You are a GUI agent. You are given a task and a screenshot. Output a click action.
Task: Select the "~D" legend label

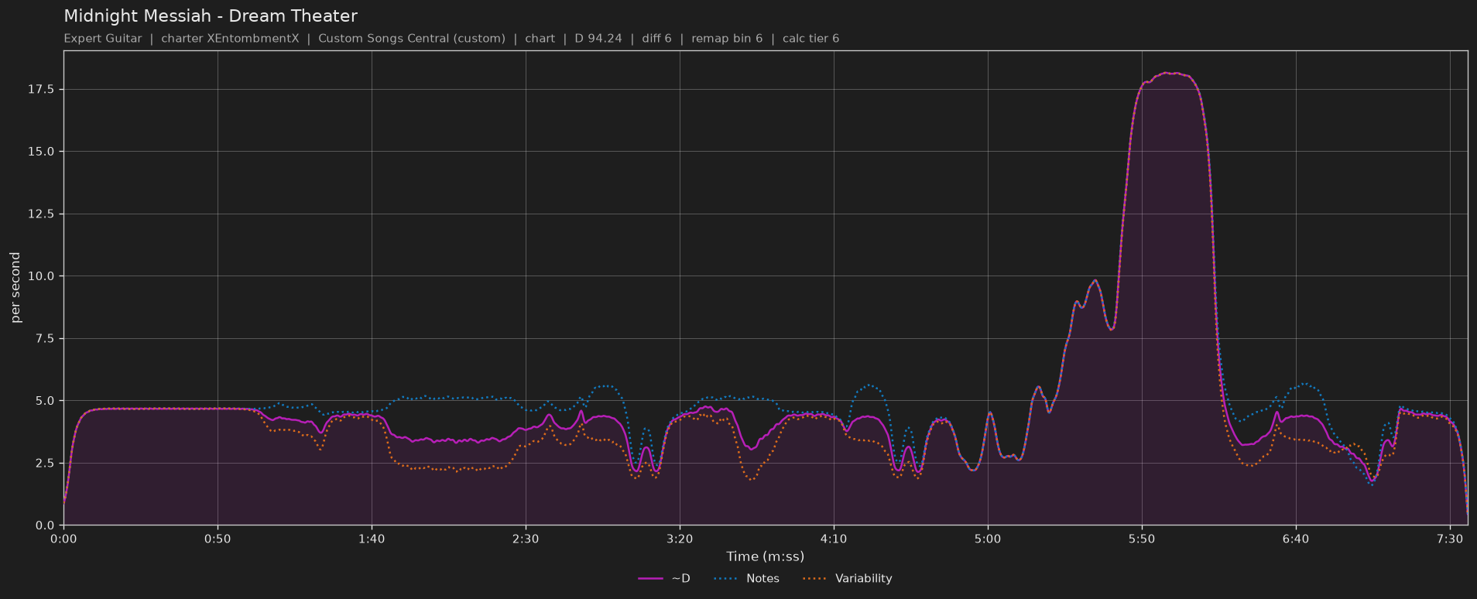[680, 579]
